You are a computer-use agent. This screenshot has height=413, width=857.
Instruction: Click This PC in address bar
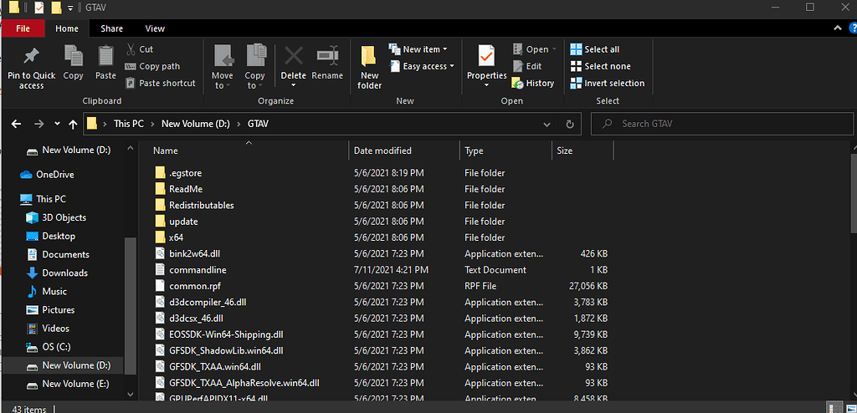click(x=128, y=124)
